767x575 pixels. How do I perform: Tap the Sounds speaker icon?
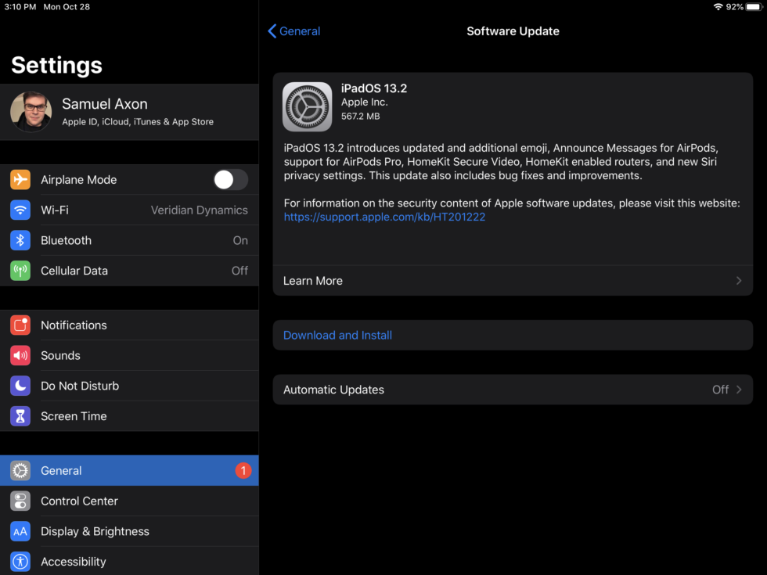[x=20, y=355]
